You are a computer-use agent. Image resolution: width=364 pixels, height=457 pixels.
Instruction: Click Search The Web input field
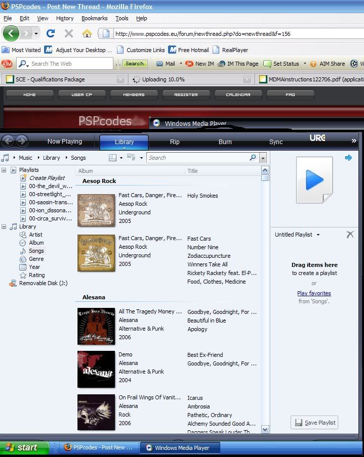70,64
